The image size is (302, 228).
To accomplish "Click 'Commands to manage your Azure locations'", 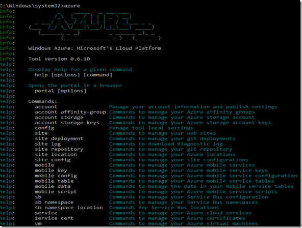I will click(x=172, y=155).
